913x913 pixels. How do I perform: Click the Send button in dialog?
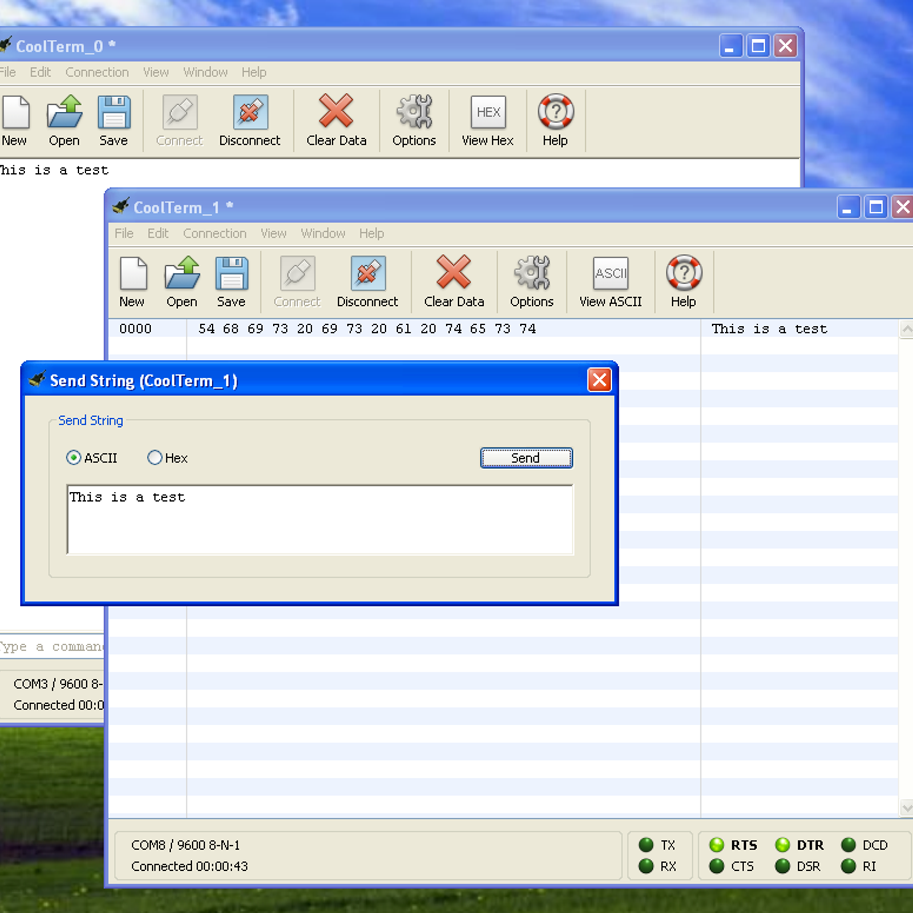tap(526, 458)
